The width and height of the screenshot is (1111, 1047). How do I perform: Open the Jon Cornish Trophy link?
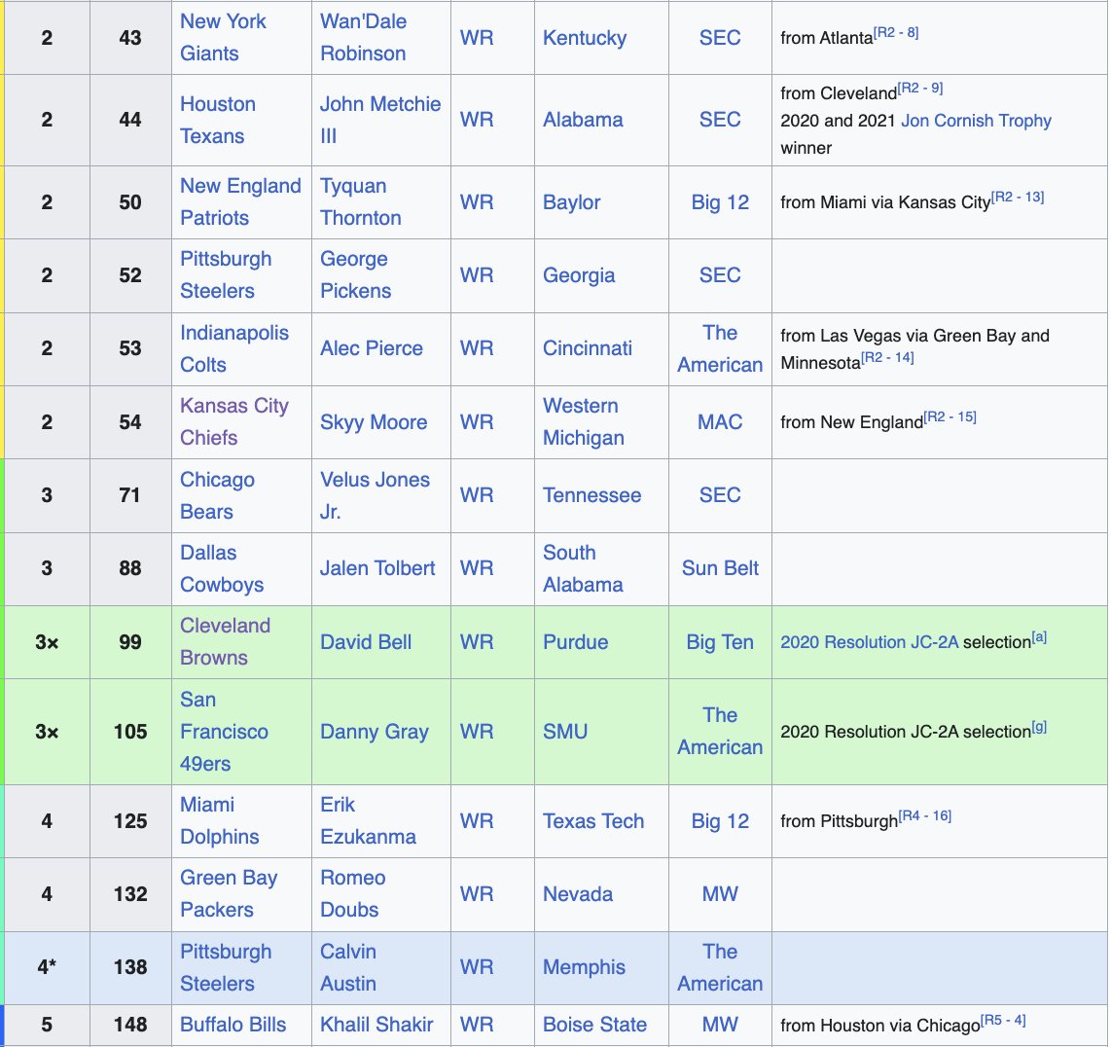(x=976, y=121)
